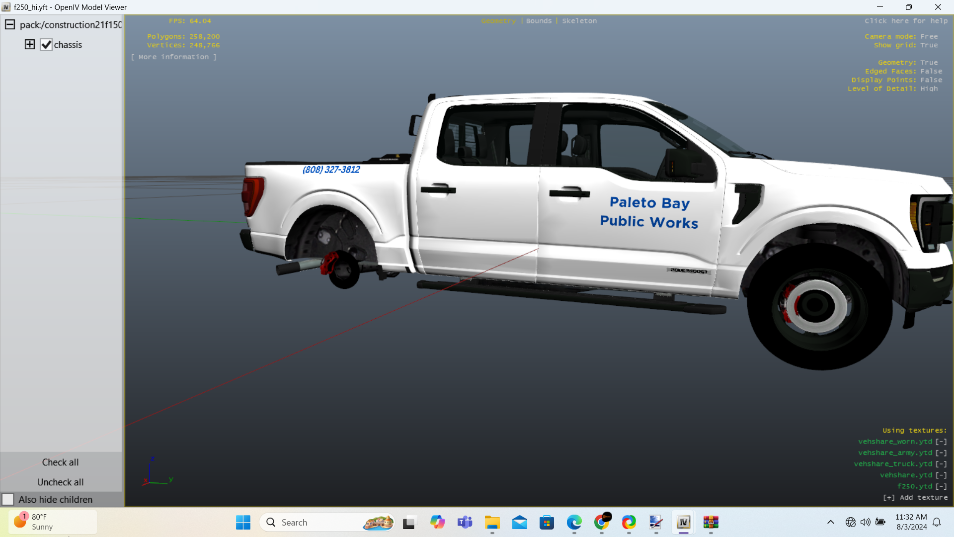
Task: Open the Windows Start menu
Action: pos(243,522)
